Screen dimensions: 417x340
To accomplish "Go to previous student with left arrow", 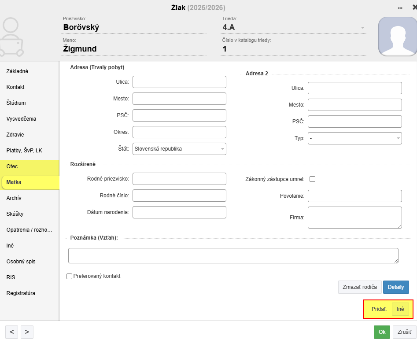I will 12,332.
